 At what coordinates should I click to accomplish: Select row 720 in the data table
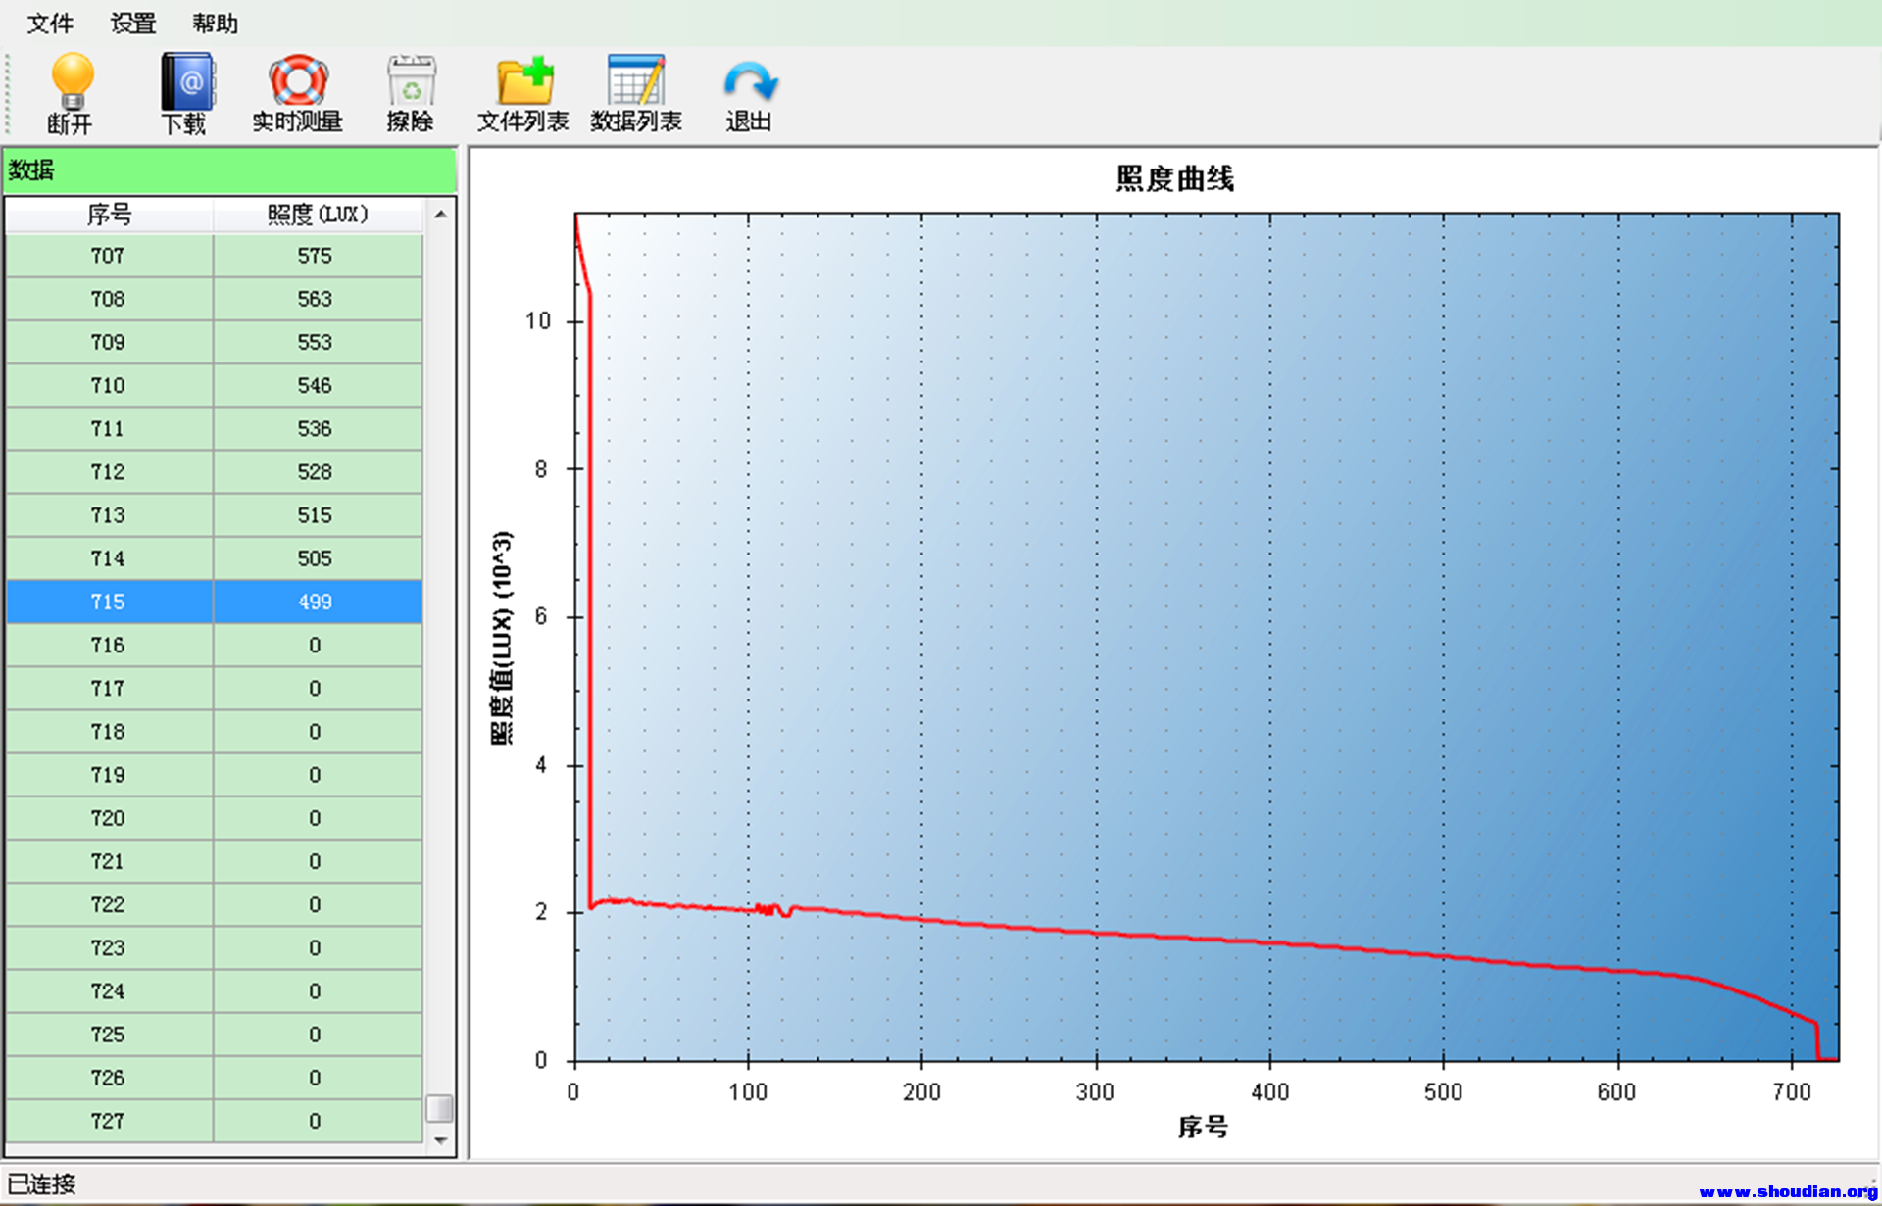[x=215, y=818]
